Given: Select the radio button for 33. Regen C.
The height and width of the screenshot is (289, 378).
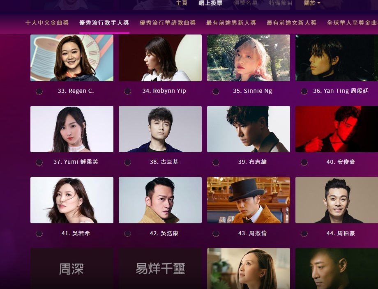Looking at the screenshot, I should tap(39, 91).
